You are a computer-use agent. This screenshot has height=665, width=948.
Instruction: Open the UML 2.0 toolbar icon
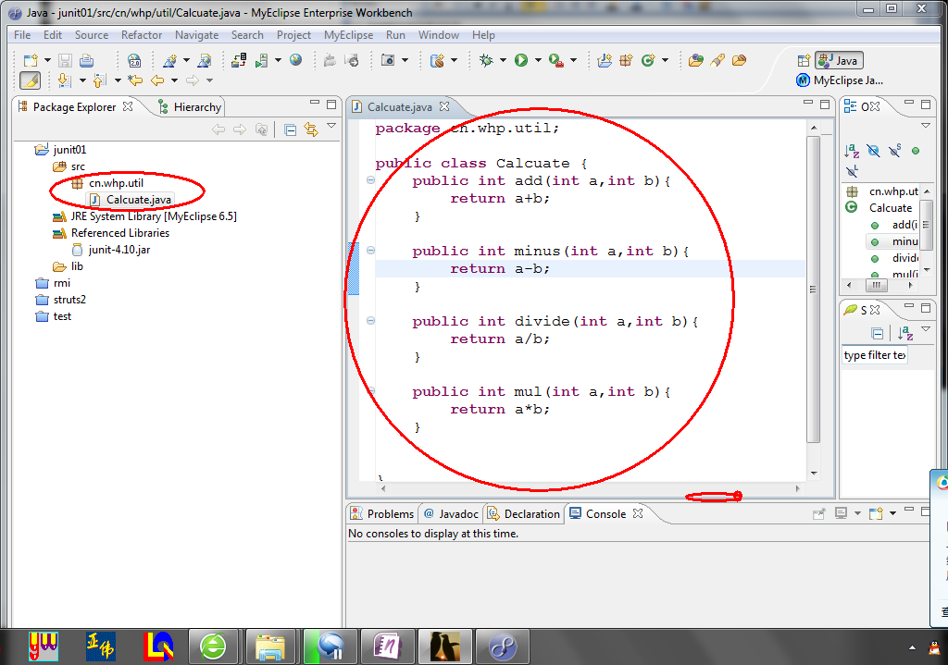(134, 60)
